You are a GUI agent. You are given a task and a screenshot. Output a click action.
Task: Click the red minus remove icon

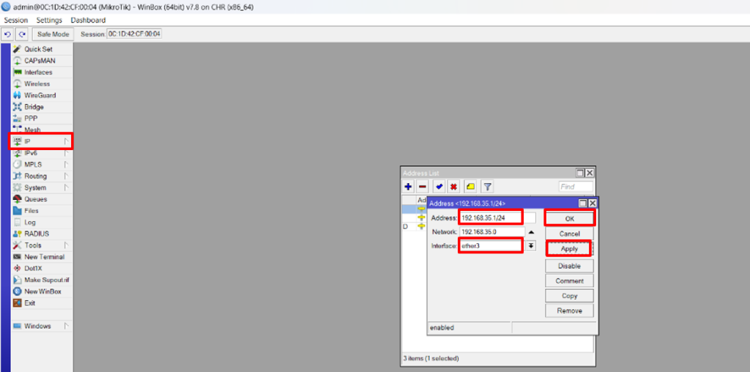[x=422, y=187]
